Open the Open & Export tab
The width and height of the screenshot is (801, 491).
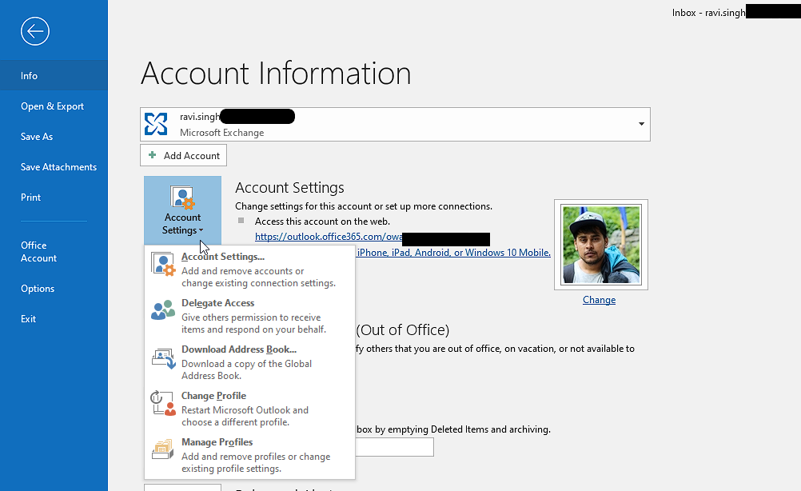coord(54,106)
